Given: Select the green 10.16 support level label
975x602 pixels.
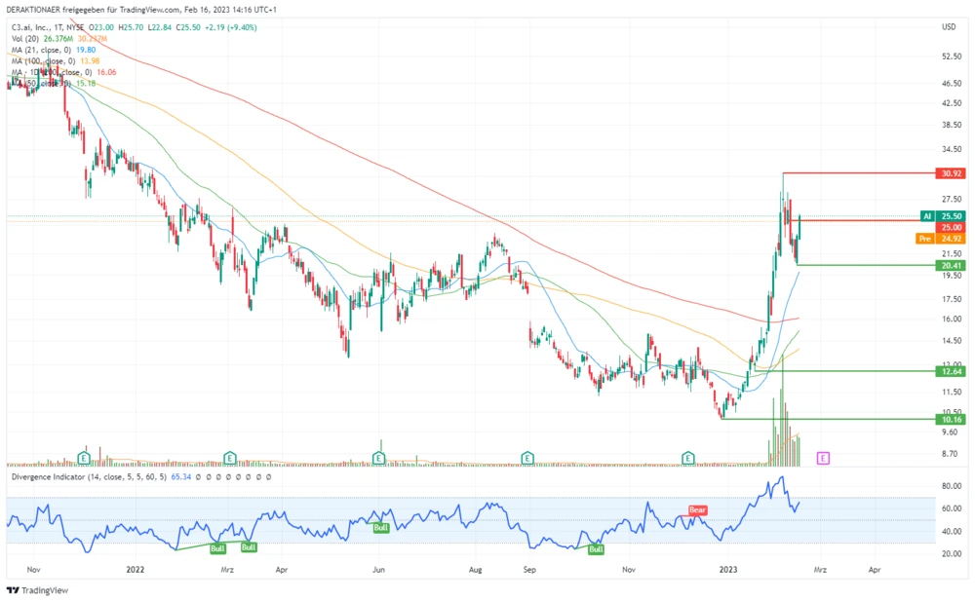Looking at the screenshot, I should 952,420.
